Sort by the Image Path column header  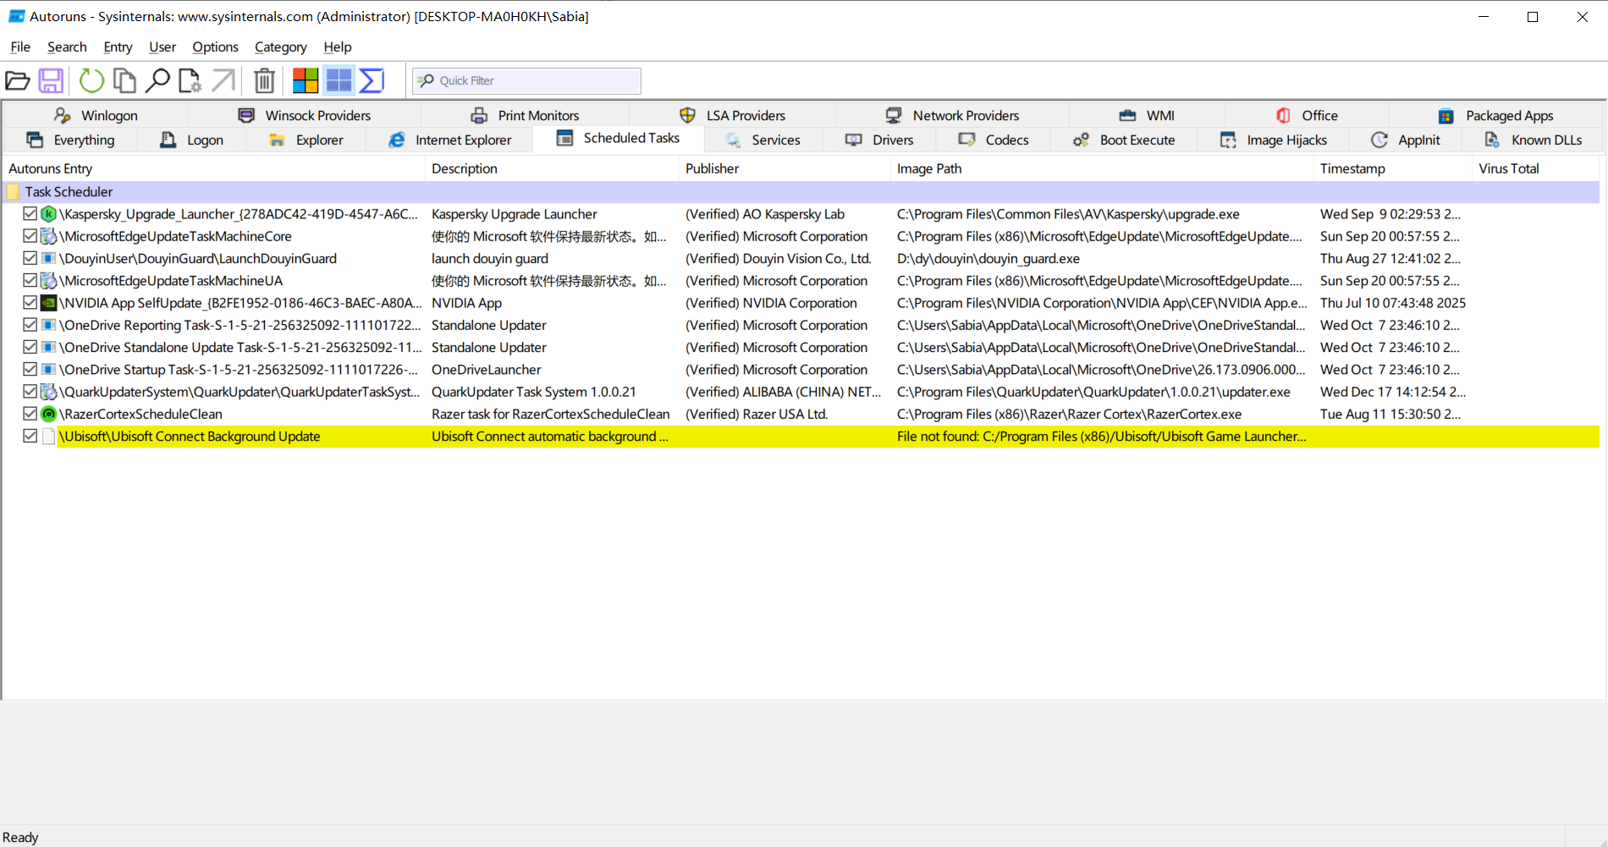coord(1101,168)
